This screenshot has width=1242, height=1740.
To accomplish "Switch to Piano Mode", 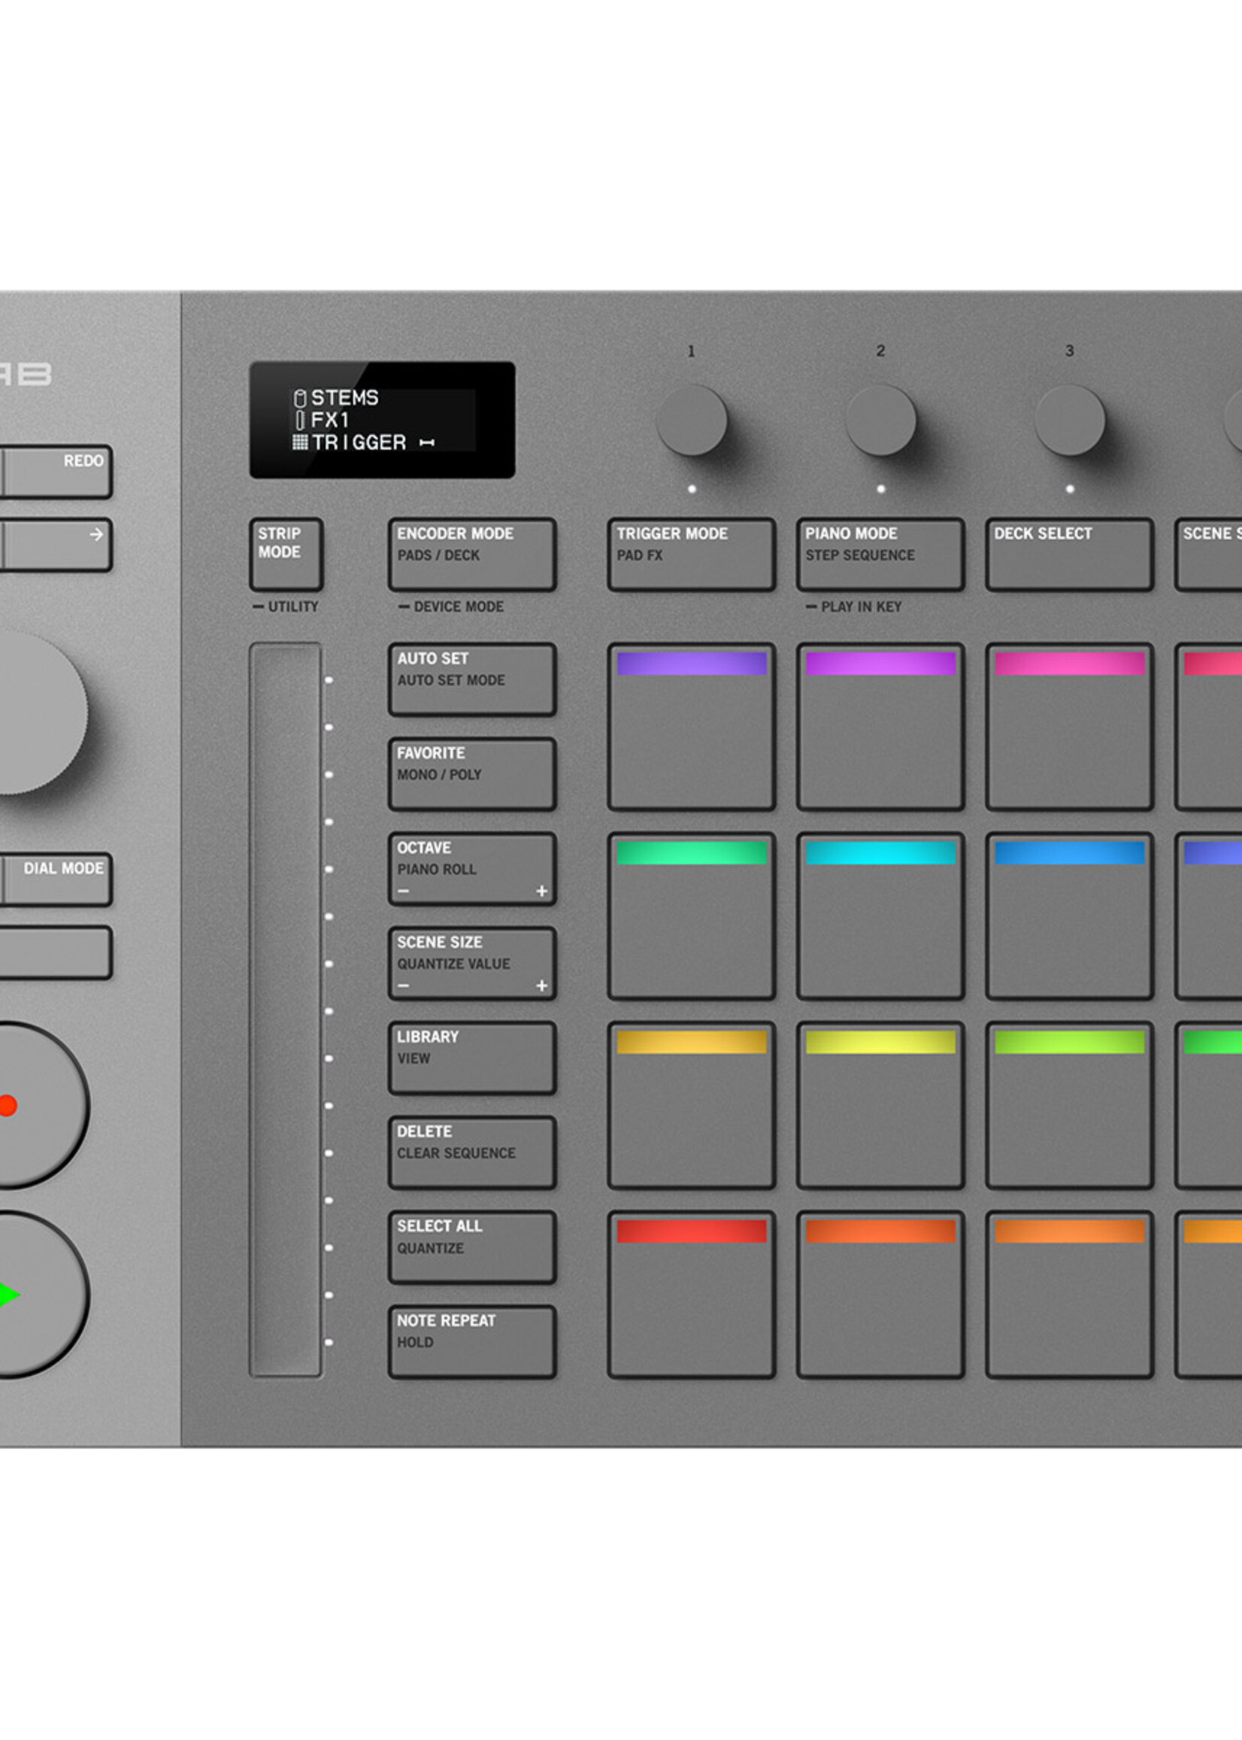I will tap(880, 554).
